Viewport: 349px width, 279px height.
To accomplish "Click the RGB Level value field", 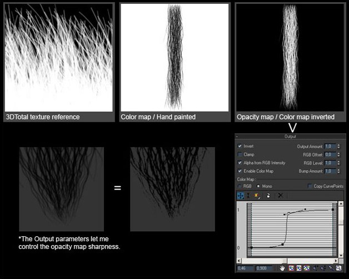I will pos(330,163).
